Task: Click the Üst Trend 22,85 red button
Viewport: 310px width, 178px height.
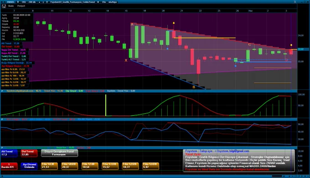Action: (29, 153)
